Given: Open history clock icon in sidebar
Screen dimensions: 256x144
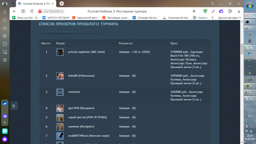Looking at the screenshot, I should pyautogui.click(x=5, y=20).
